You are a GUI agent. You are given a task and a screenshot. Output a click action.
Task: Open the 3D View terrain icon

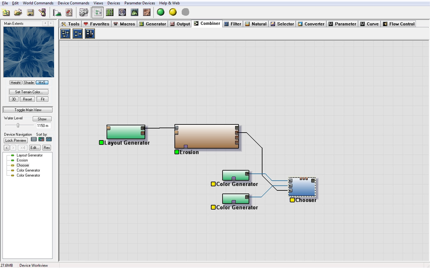tap(135, 12)
